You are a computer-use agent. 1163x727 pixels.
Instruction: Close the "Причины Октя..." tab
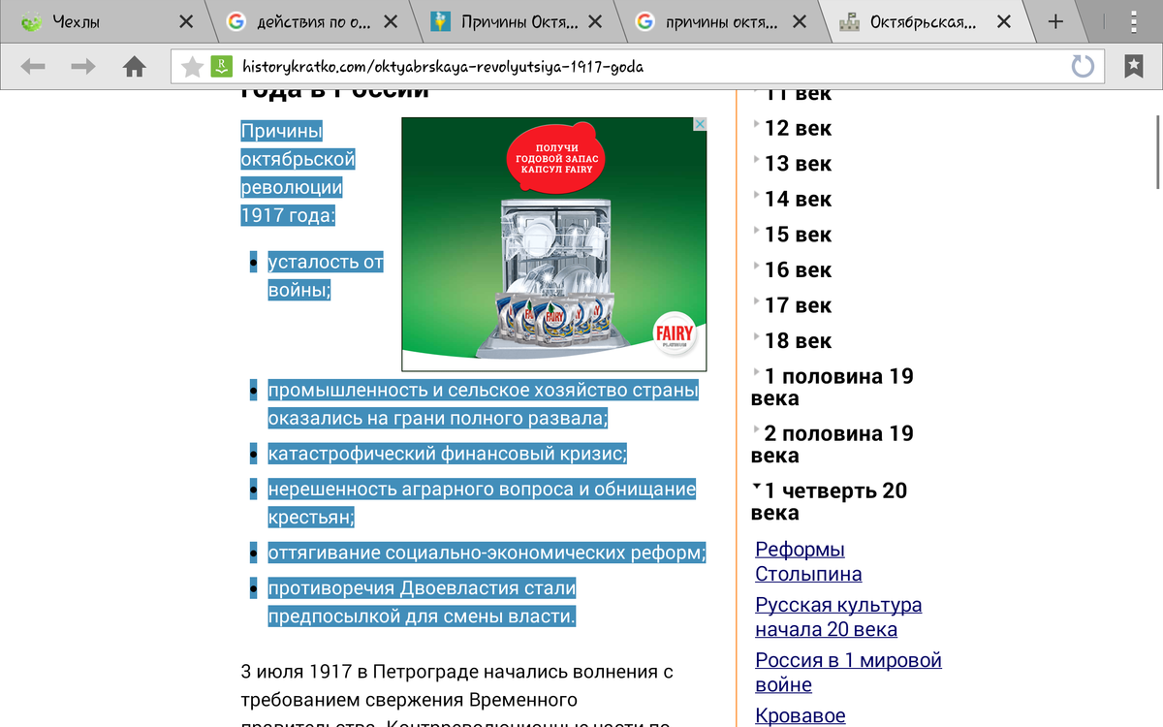point(594,21)
